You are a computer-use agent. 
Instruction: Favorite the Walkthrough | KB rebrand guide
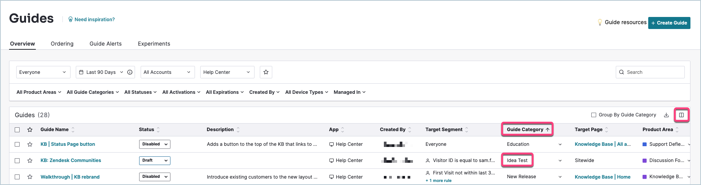point(30,177)
